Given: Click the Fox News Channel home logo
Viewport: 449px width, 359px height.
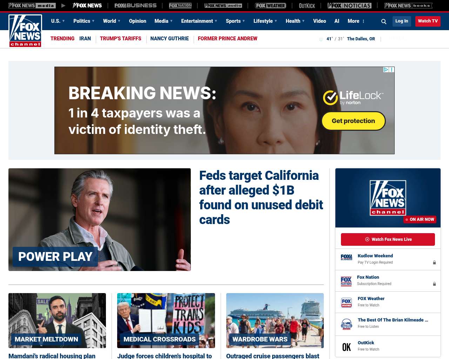Looking at the screenshot, I should tap(25, 31).
